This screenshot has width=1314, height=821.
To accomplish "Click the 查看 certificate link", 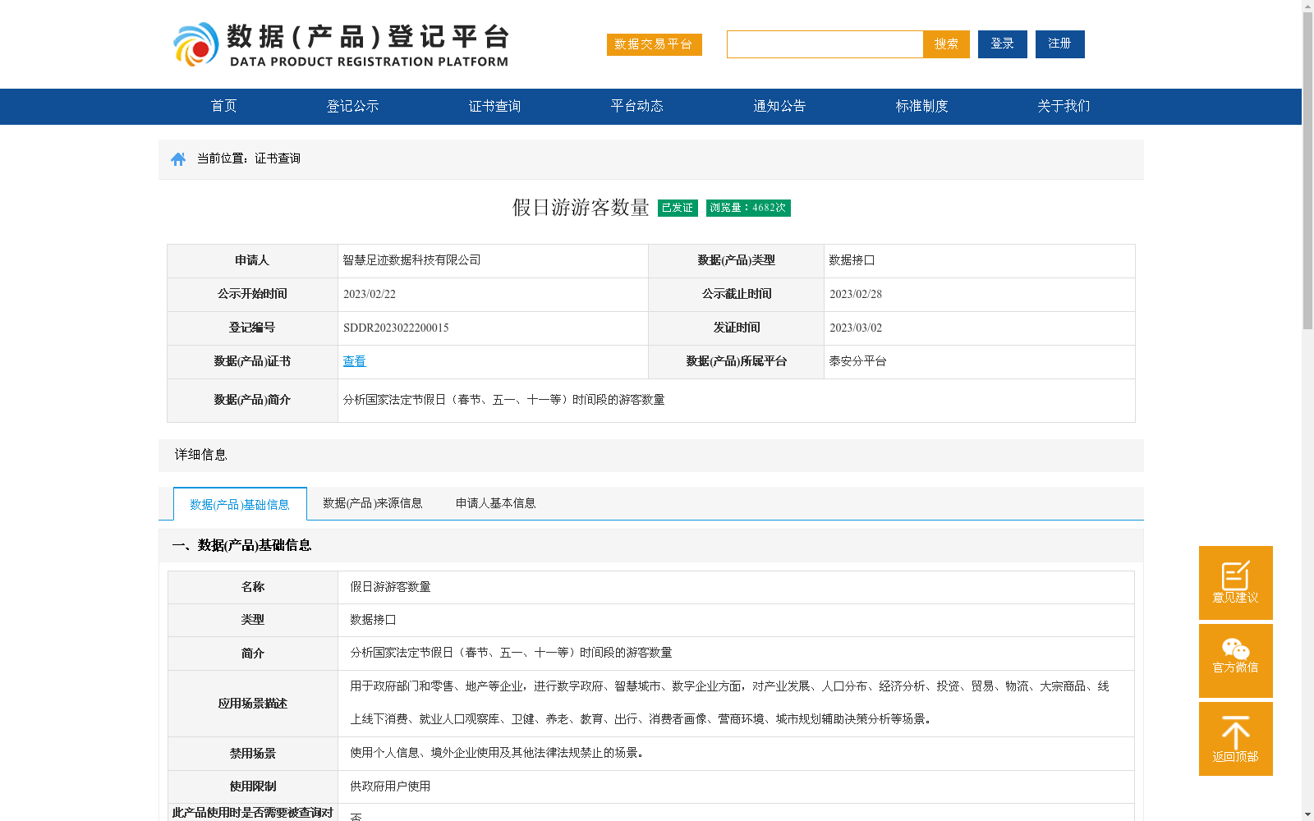I will (x=354, y=361).
